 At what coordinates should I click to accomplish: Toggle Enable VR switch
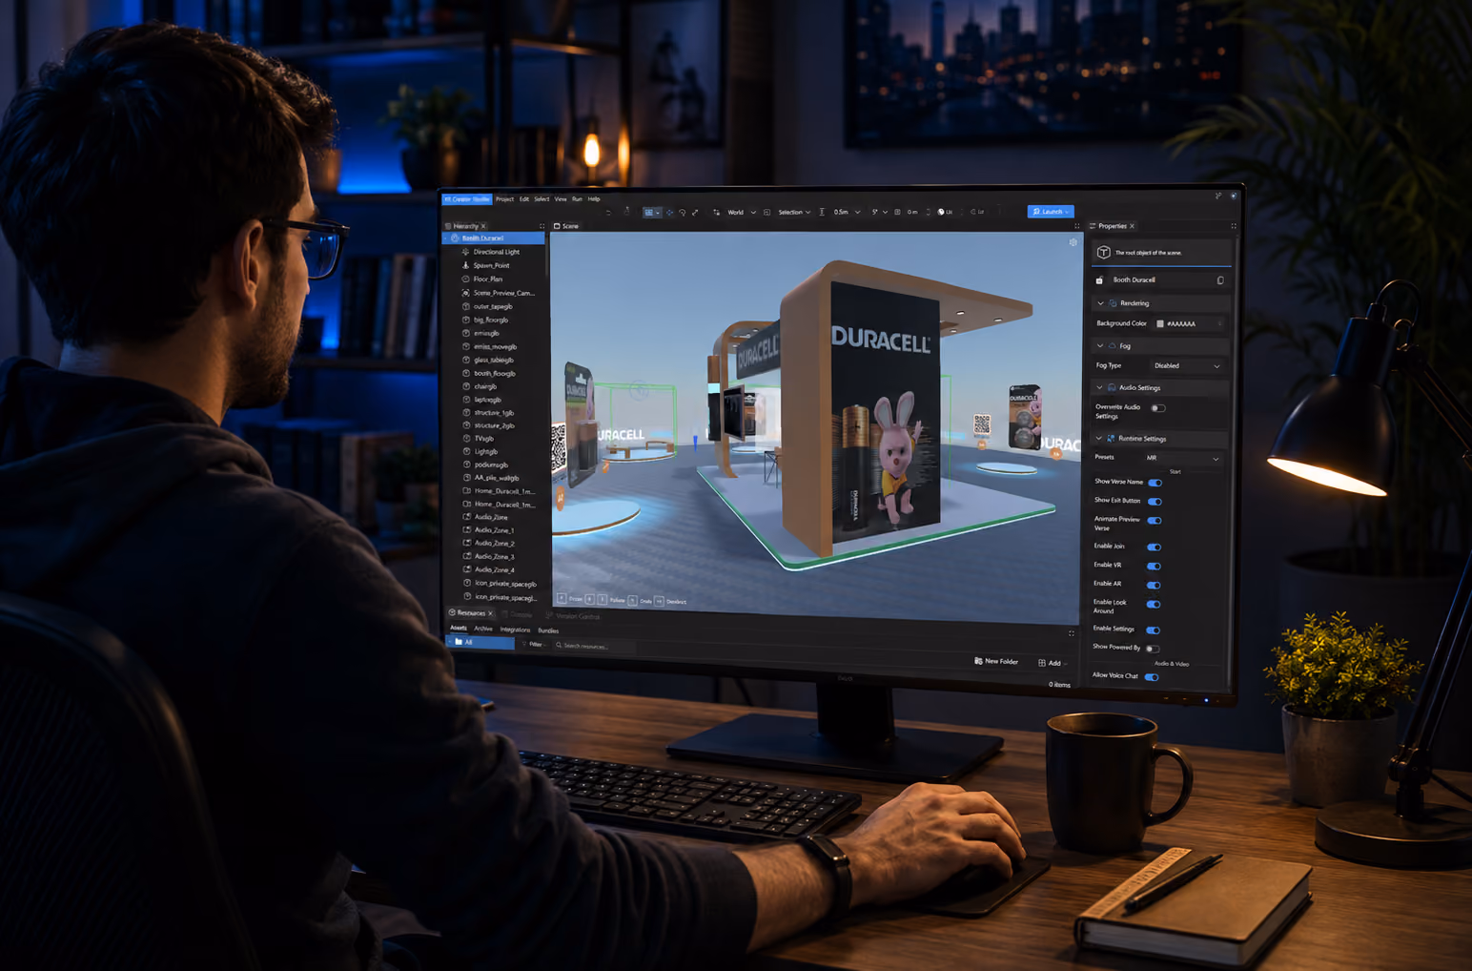tap(1154, 567)
